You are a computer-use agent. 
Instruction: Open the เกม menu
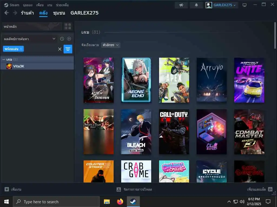50,5
